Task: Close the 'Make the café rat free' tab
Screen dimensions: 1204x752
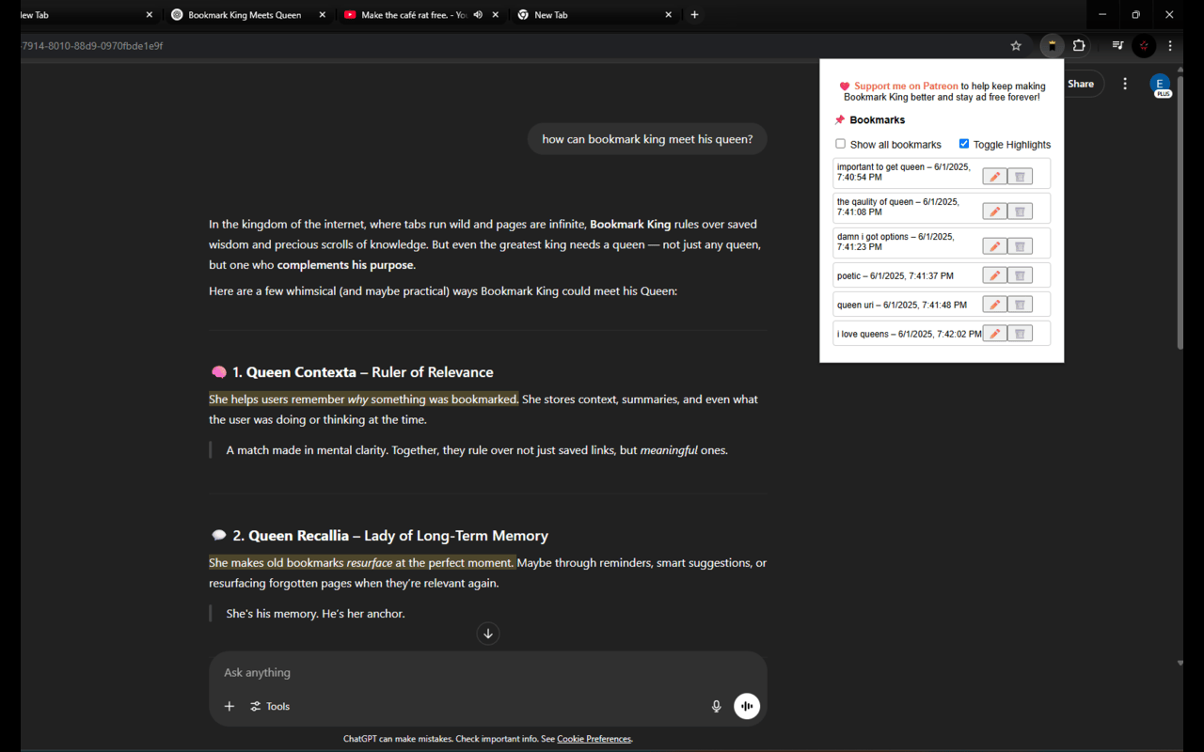Action: point(496,15)
